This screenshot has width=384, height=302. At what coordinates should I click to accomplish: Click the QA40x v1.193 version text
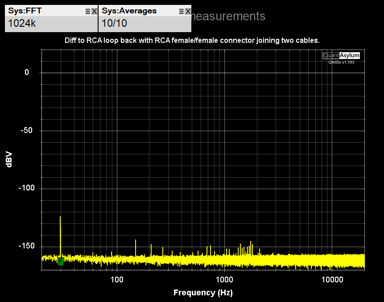pos(341,62)
